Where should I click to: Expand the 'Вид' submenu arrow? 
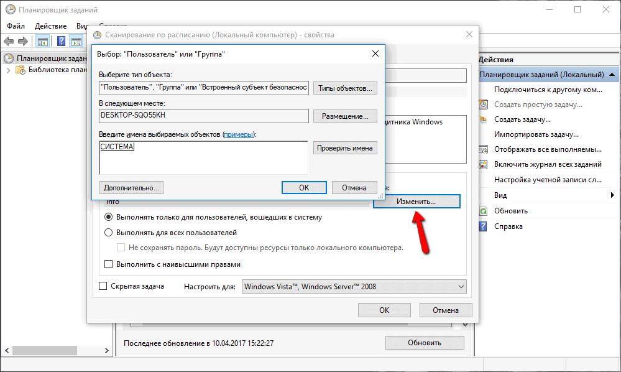[x=612, y=195]
